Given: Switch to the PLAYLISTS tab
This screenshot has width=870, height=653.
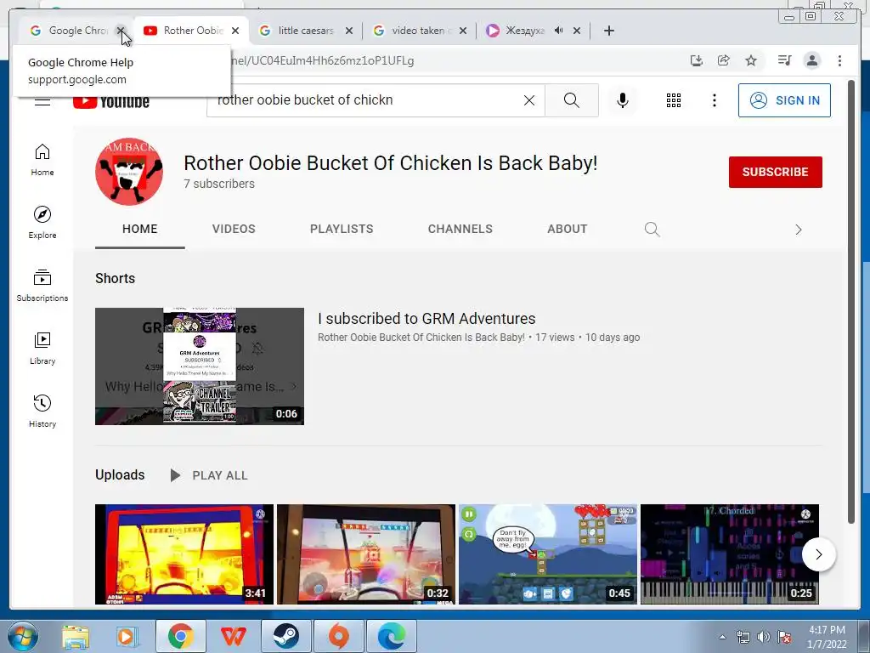Looking at the screenshot, I should tap(342, 229).
